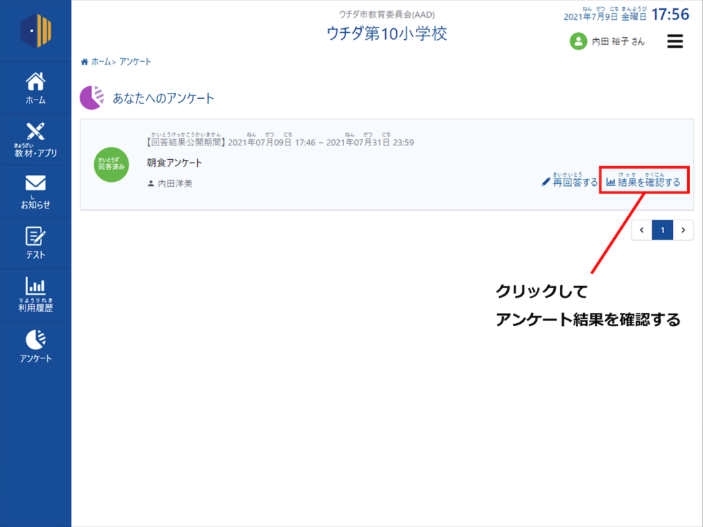This screenshot has height=527, width=703.
Task: Go to the previous page arrow
Action: [x=641, y=231]
